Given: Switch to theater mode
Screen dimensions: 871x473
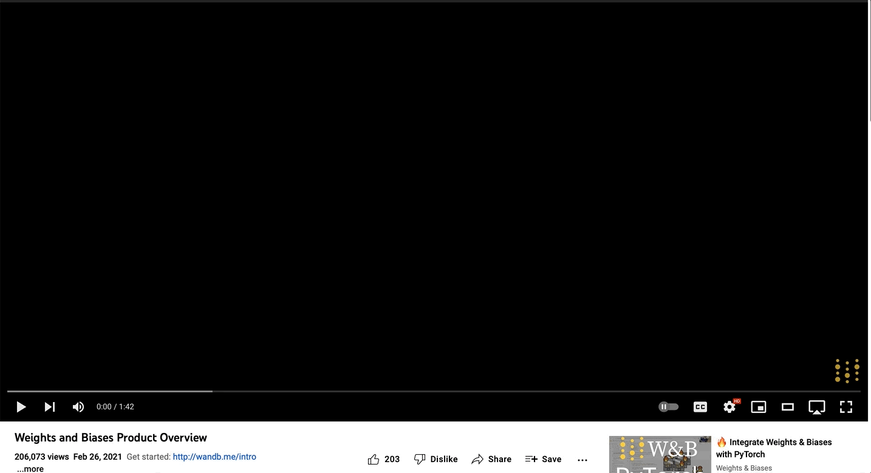Looking at the screenshot, I should click(787, 407).
